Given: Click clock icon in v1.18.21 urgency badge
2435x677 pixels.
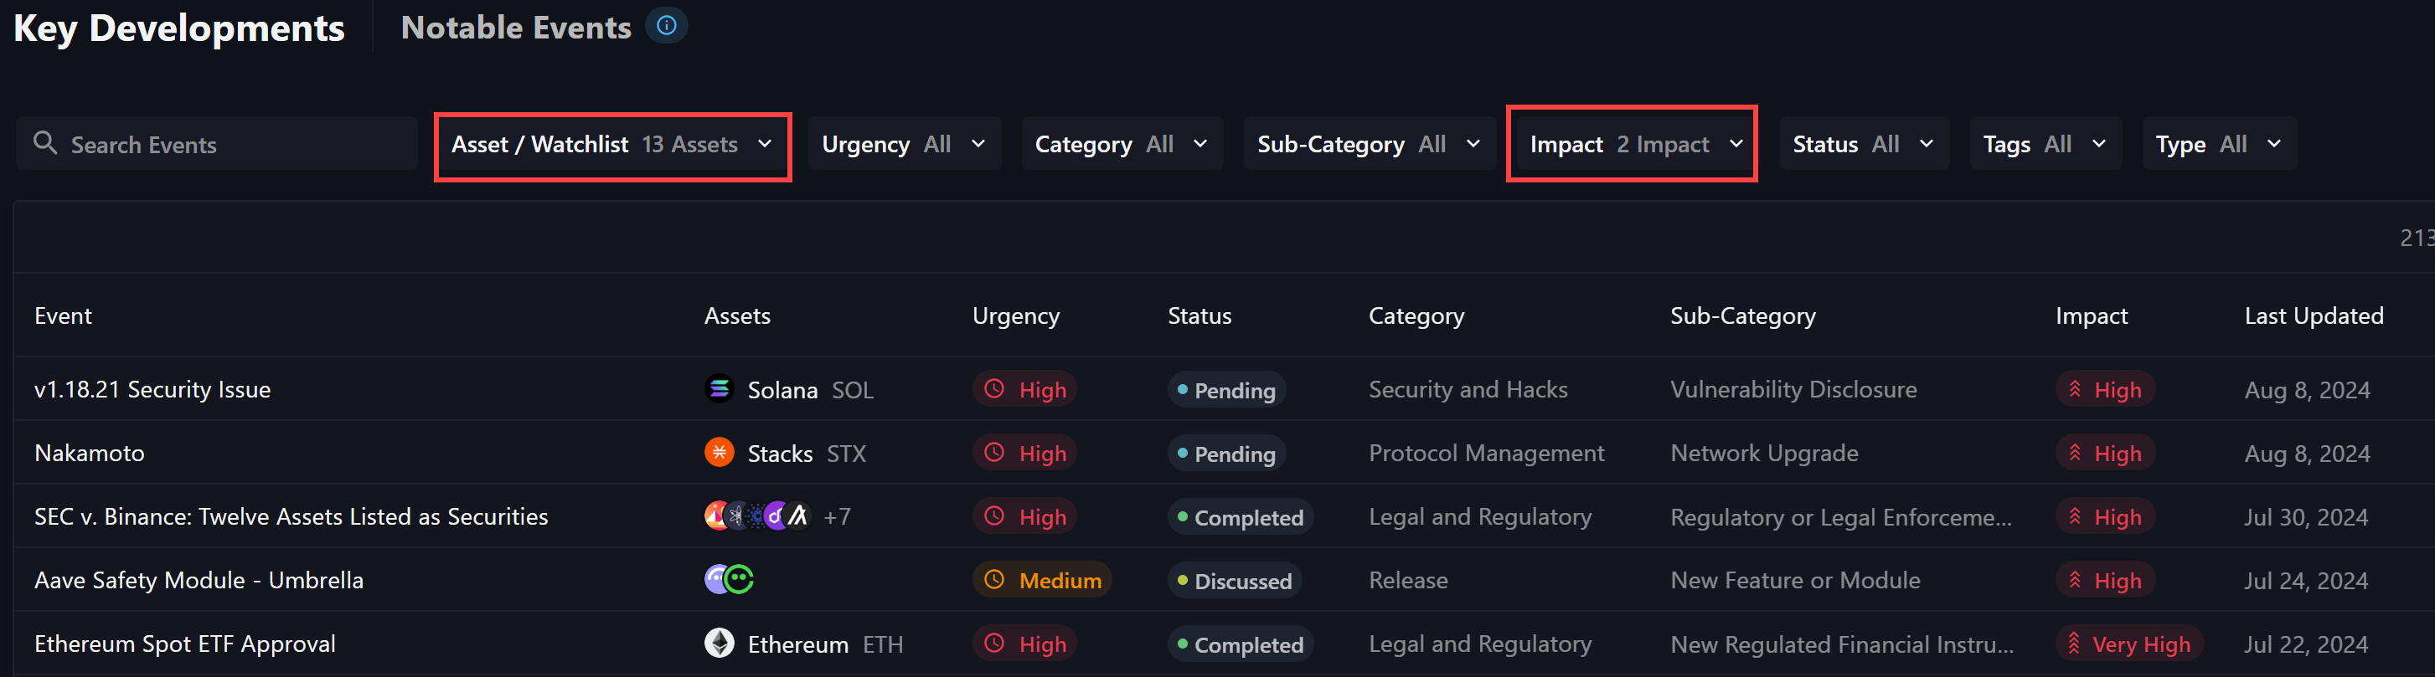Looking at the screenshot, I should tap(993, 389).
